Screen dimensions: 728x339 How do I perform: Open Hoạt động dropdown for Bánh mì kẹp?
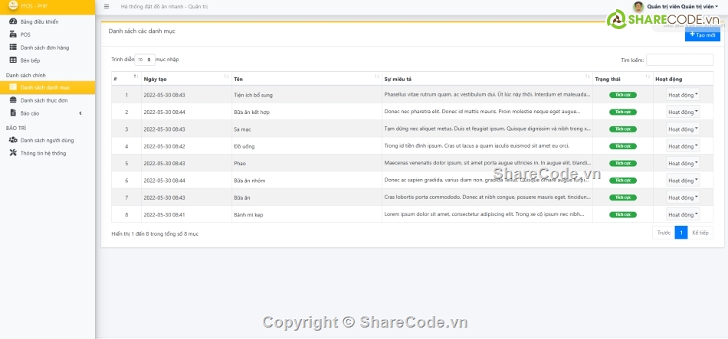point(682,215)
